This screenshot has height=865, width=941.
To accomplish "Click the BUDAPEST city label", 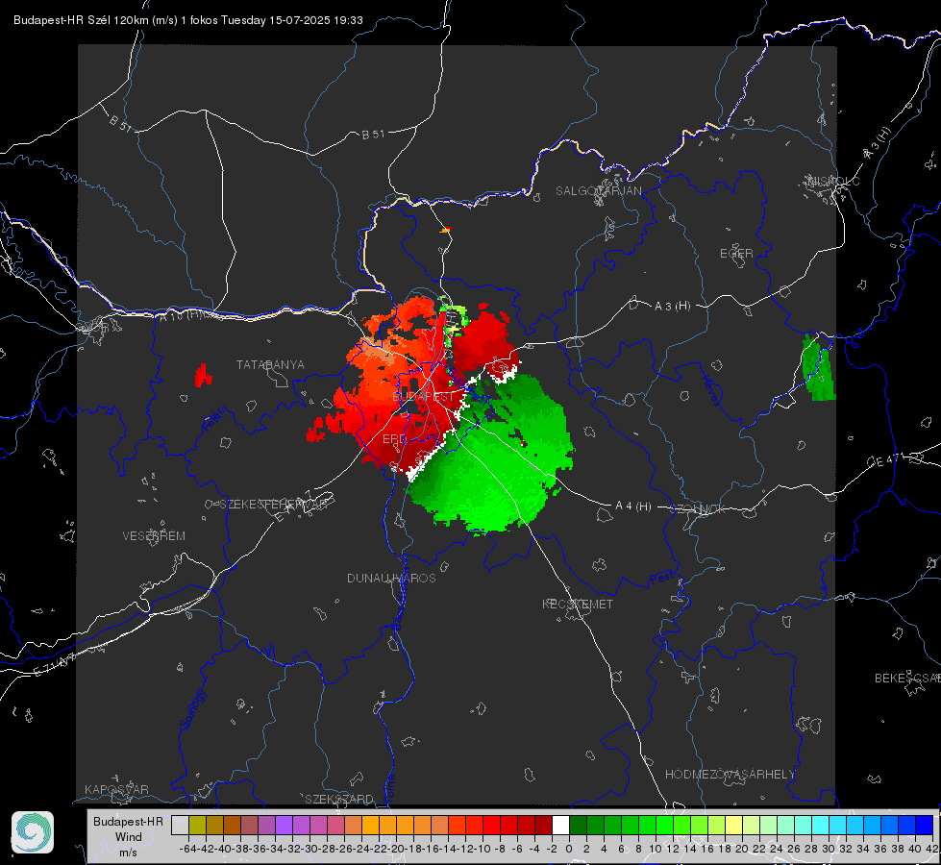I will click(x=423, y=397).
